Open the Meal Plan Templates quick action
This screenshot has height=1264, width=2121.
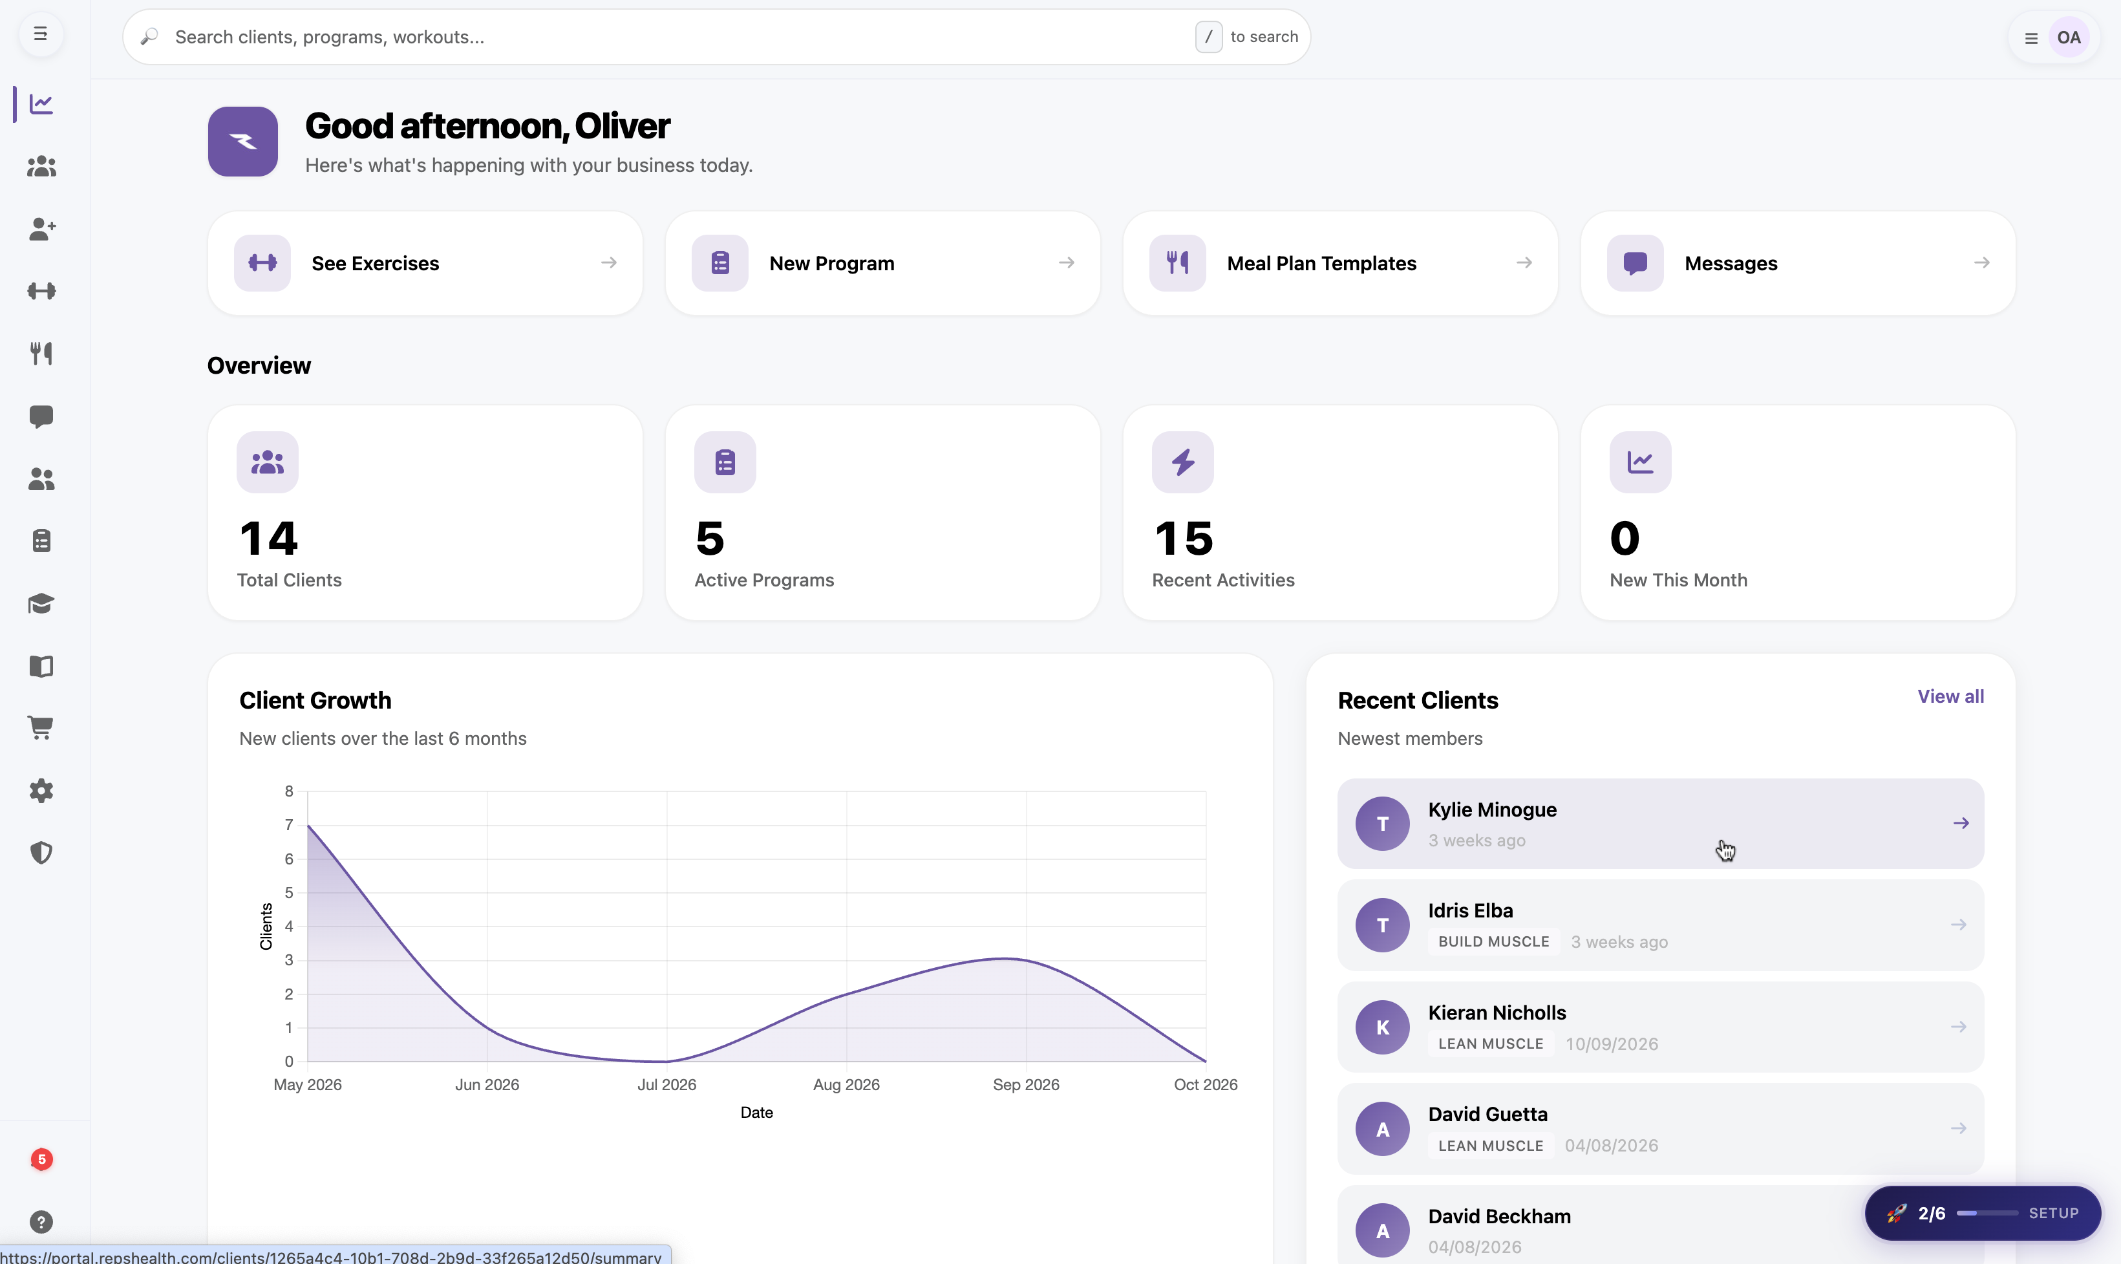1340,263
